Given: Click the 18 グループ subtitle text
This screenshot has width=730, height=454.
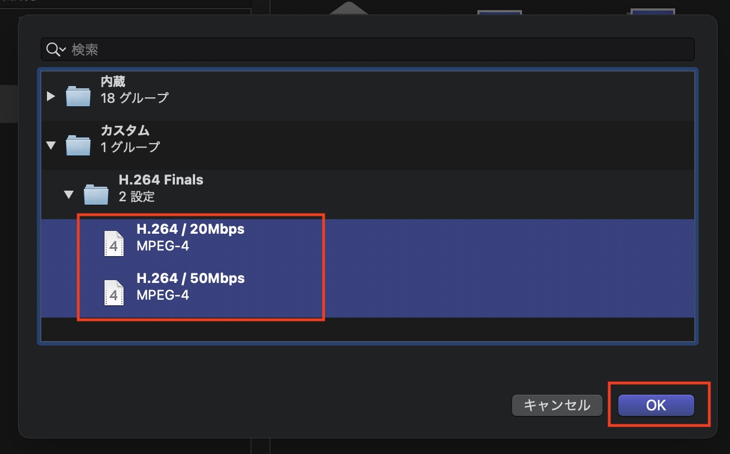Looking at the screenshot, I should [x=134, y=98].
